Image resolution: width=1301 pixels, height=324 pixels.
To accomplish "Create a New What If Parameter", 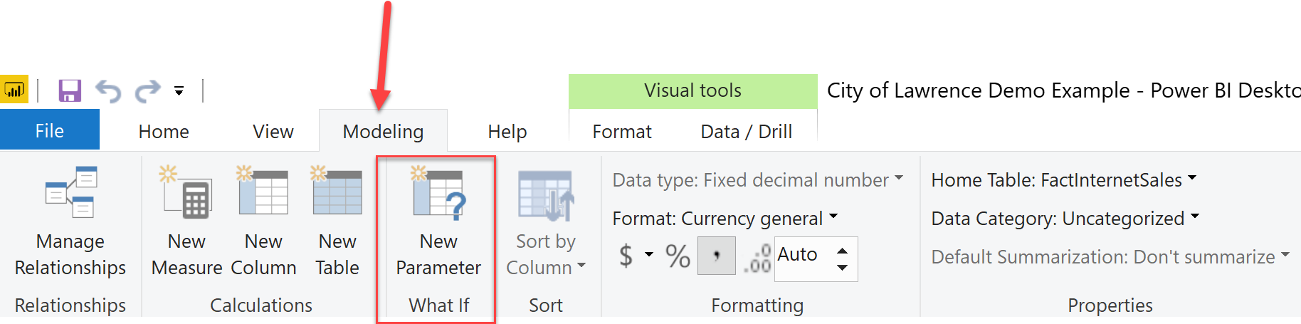I will click(438, 222).
